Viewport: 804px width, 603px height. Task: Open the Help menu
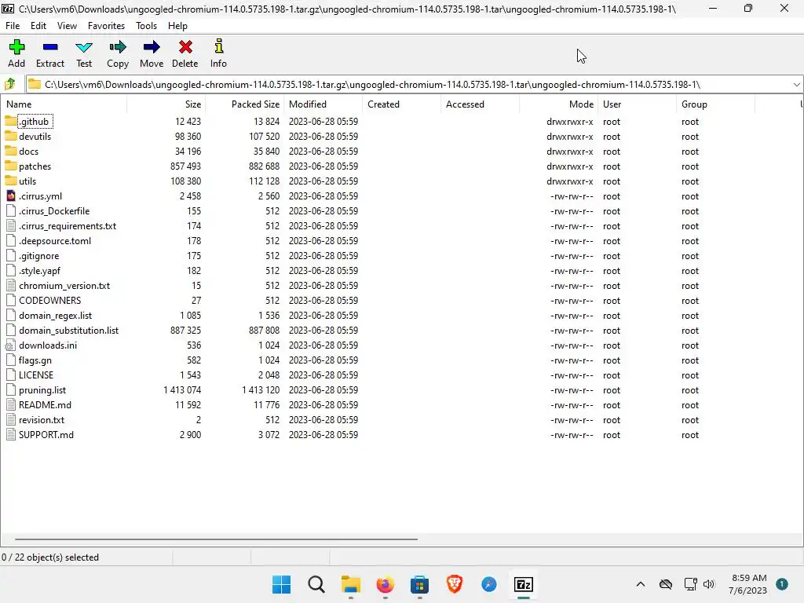177,26
